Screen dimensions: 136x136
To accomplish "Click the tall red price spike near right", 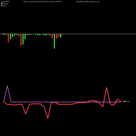I will [107, 88].
